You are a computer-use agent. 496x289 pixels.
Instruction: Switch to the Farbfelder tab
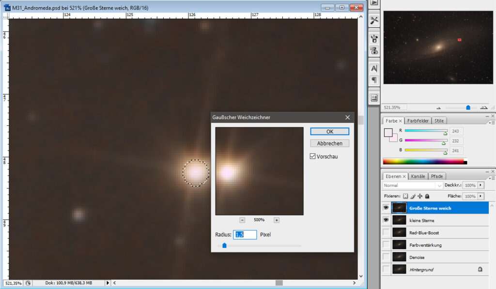coord(418,121)
